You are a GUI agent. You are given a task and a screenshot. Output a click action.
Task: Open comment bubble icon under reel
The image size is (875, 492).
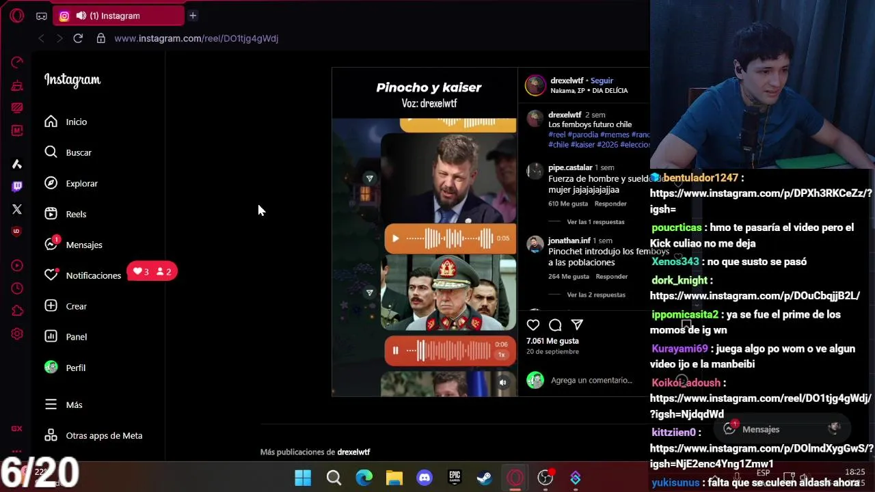pyautogui.click(x=555, y=325)
